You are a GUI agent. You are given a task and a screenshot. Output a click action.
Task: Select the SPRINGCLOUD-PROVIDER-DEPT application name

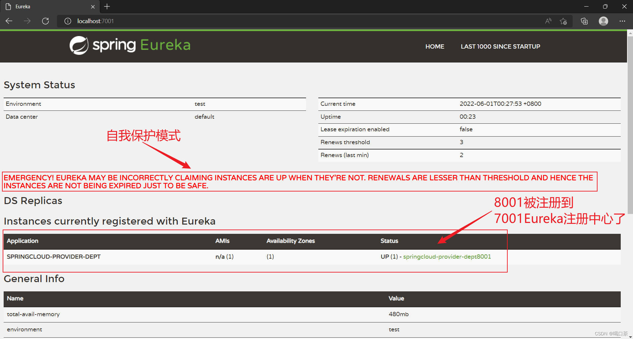[54, 257]
